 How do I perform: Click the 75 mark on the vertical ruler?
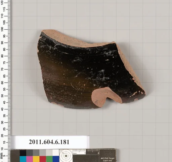click(4, 63)
